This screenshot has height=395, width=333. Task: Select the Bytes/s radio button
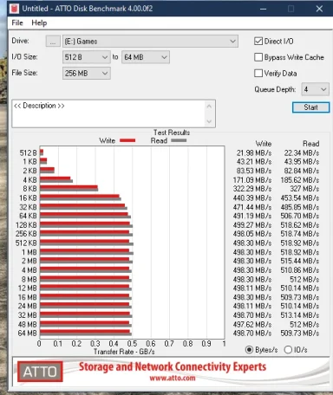(x=249, y=350)
